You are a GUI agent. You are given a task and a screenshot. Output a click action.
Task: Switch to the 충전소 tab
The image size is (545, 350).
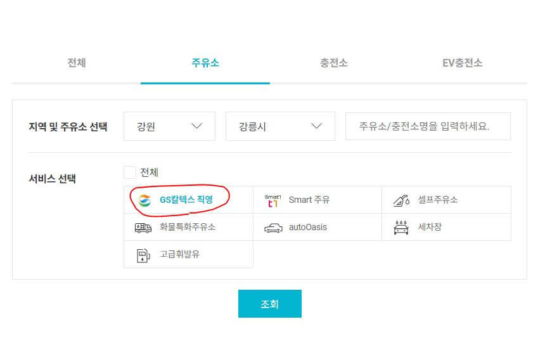coord(334,63)
